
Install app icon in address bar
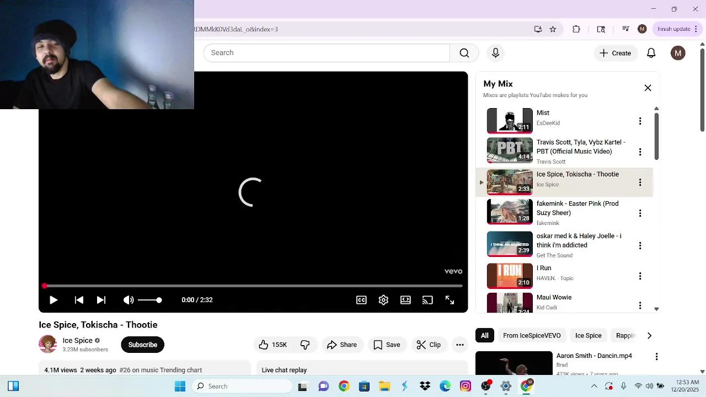538,29
